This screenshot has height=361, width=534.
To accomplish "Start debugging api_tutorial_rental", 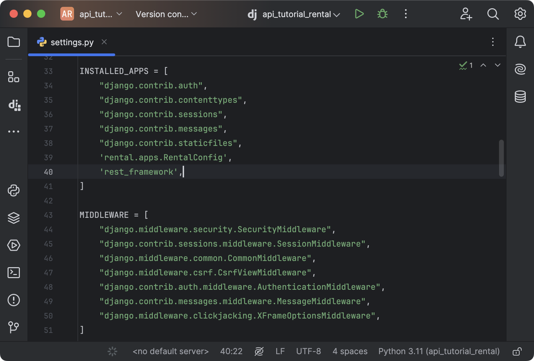I will [x=382, y=14].
